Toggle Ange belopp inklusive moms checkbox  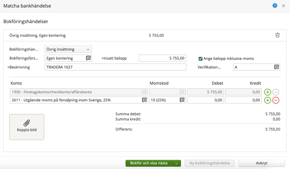tap(201, 58)
